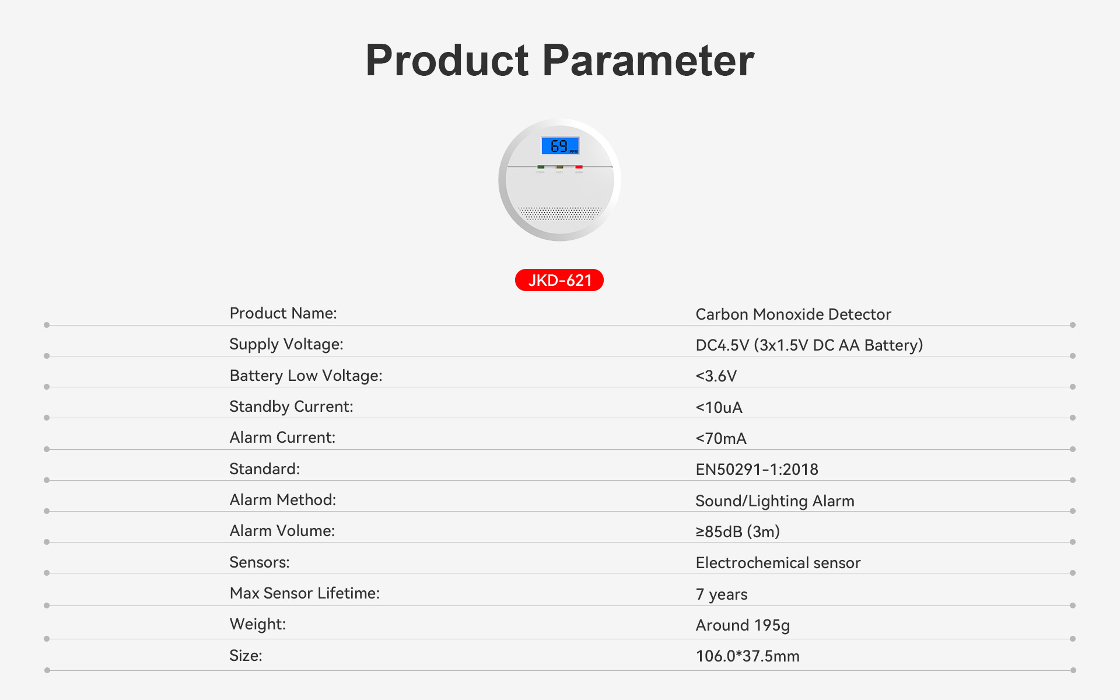Click the Electrochemical sensor value

pos(778,563)
